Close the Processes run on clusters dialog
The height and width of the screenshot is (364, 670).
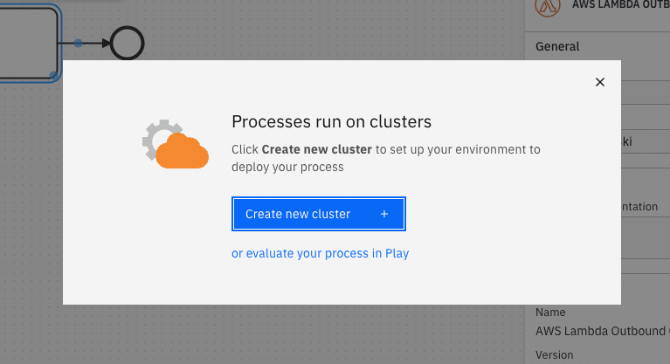[x=600, y=82]
